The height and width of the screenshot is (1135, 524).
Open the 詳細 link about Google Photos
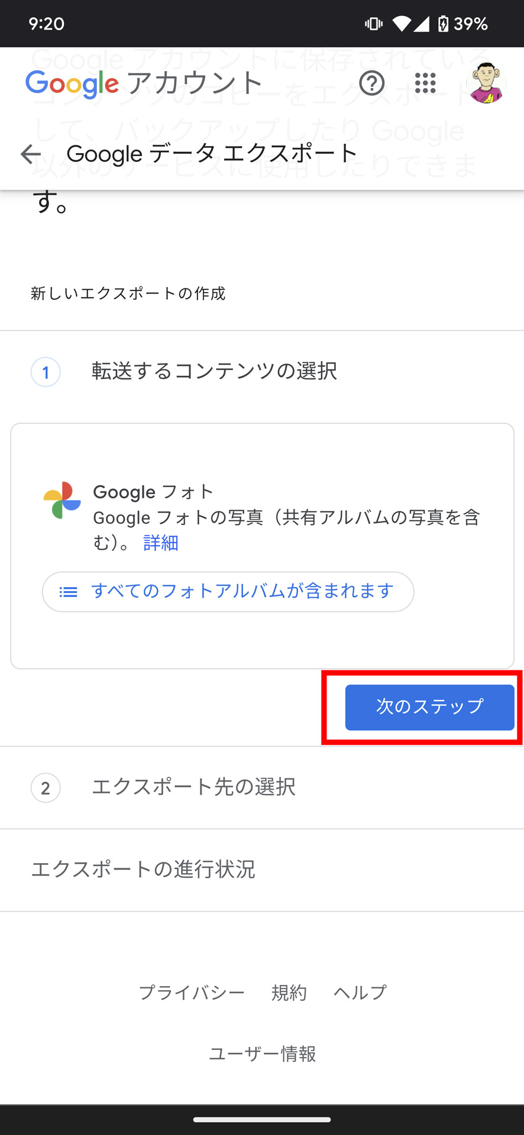tap(159, 543)
